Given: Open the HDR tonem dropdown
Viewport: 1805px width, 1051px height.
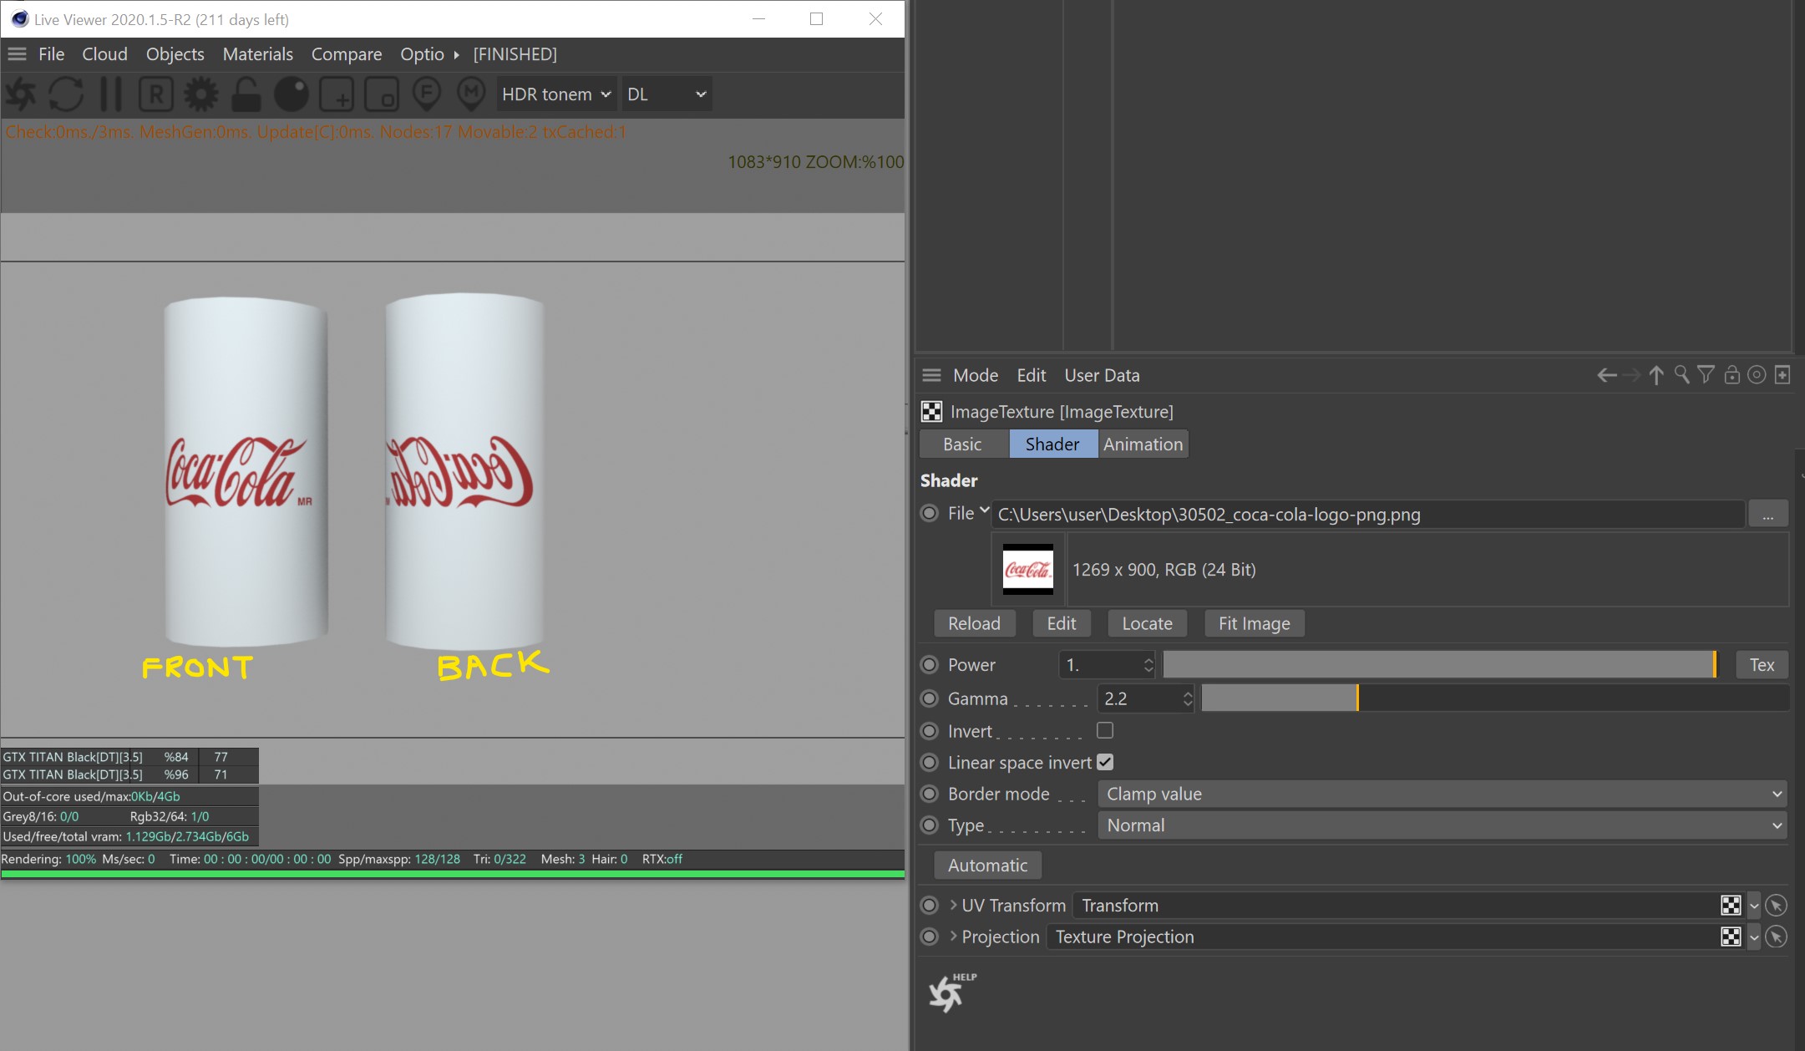Looking at the screenshot, I should tap(556, 94).
